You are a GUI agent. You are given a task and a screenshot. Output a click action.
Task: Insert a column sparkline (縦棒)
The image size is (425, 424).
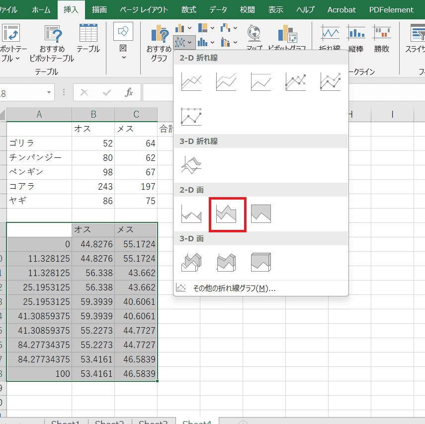point(355,38)
